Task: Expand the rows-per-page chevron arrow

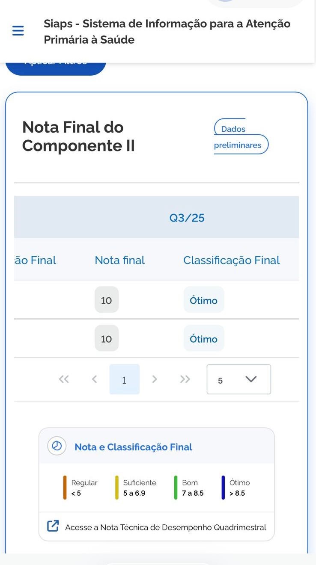Action: click(251, 379)
